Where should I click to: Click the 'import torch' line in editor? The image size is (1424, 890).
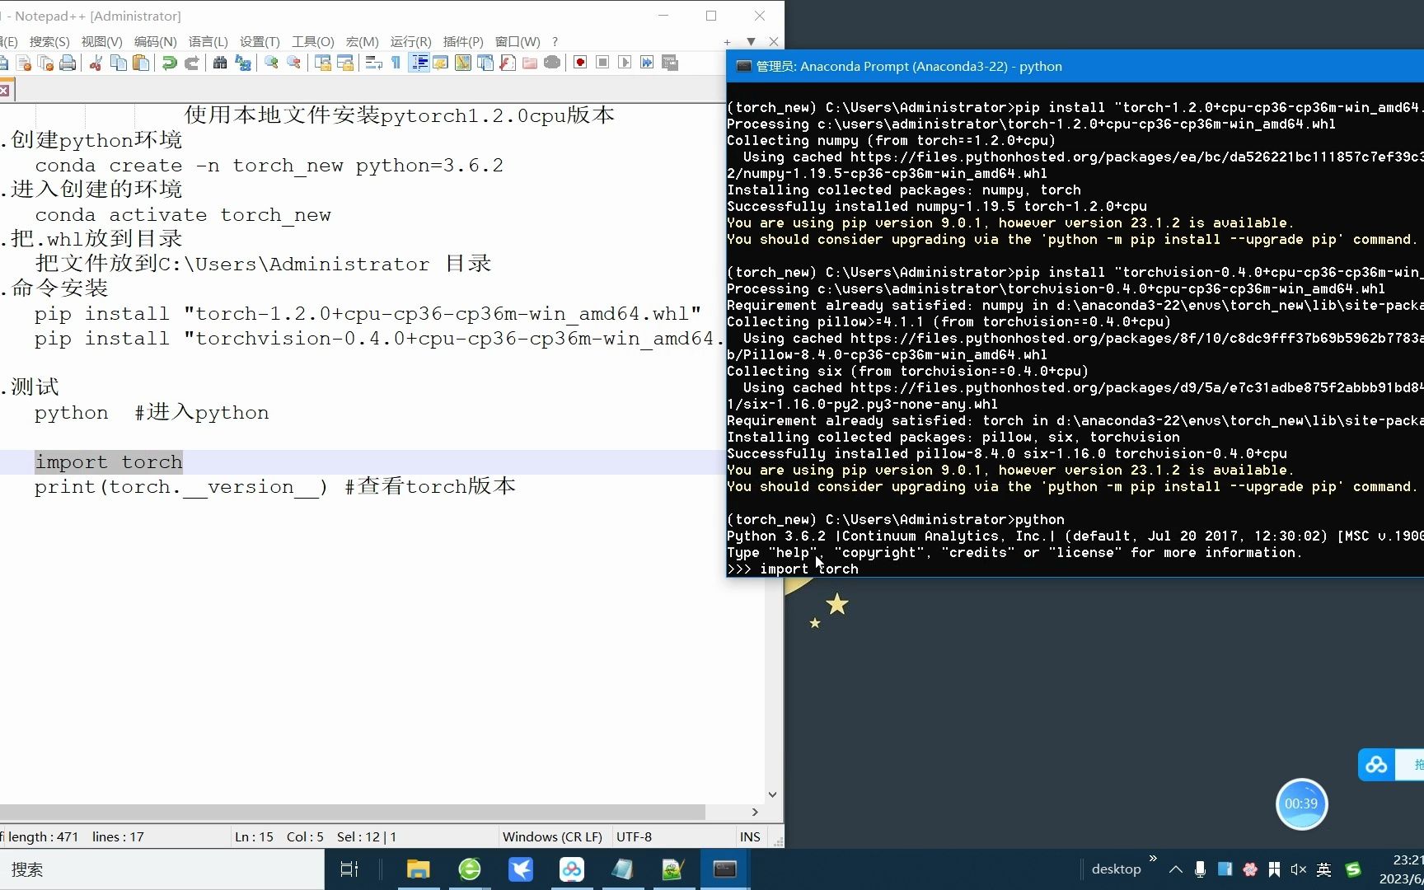[108, 461]
